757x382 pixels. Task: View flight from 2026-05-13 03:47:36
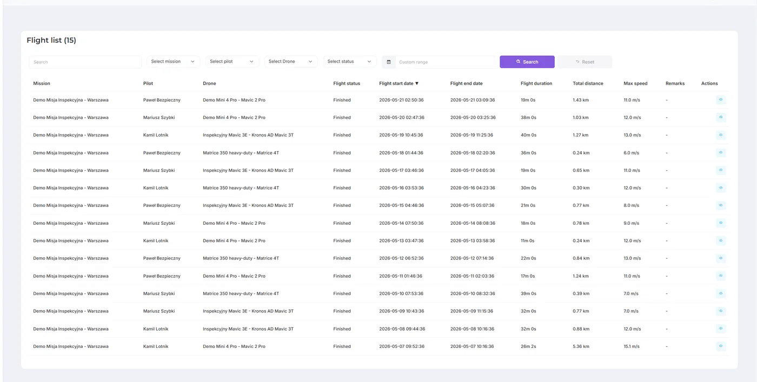coord(721,240)
